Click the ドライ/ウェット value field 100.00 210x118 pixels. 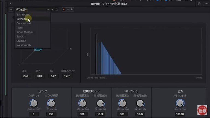tap(180, 114)
